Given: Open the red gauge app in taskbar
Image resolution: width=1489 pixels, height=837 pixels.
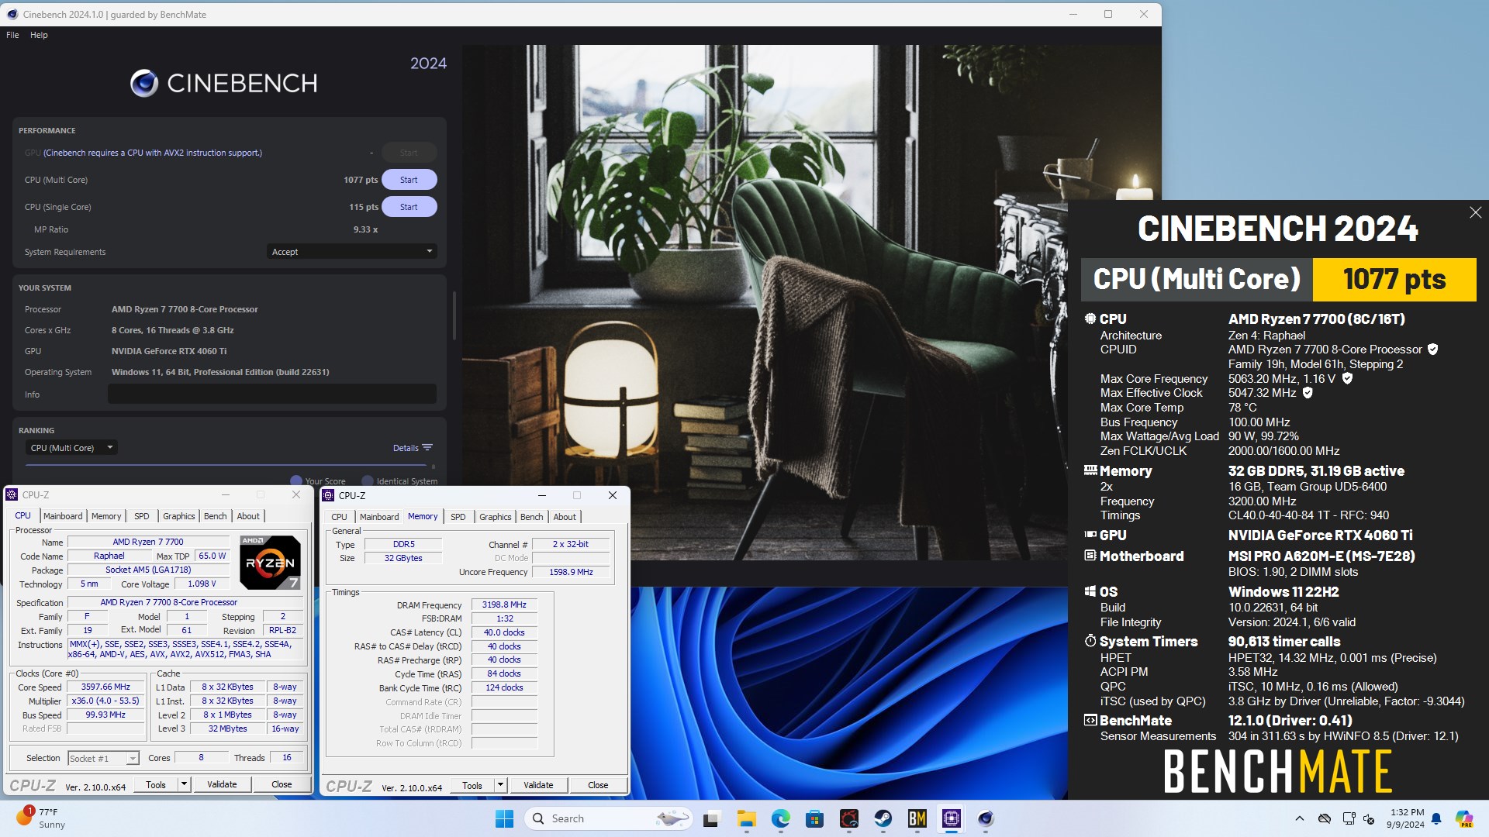Looking at the screenshot, I should 848,818.
